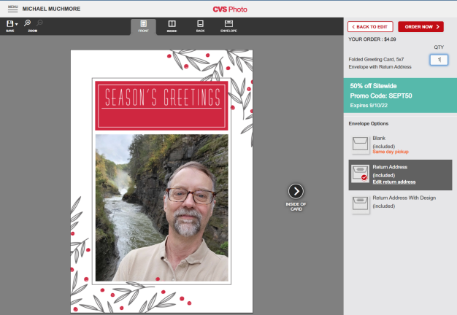Image resolution: width=457 pixels, height=315 pixels.
Task: Select the Return Address envelope option
Action: click(400, 175)
